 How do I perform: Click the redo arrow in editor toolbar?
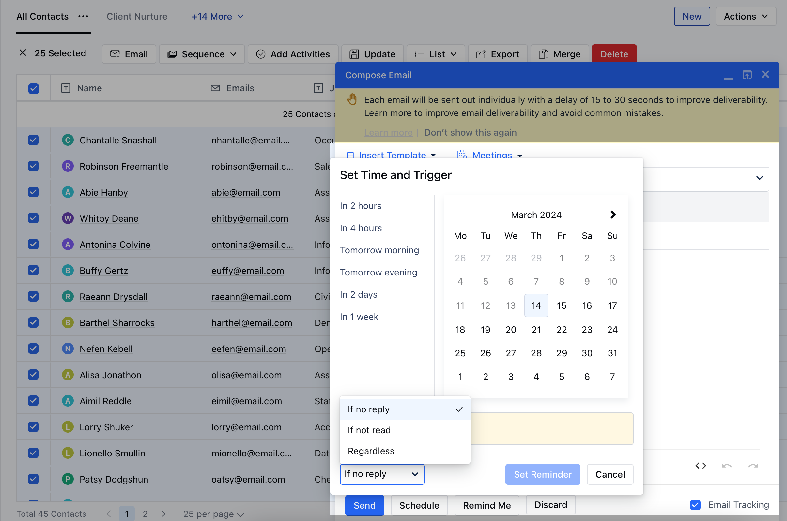coord(753,466)
